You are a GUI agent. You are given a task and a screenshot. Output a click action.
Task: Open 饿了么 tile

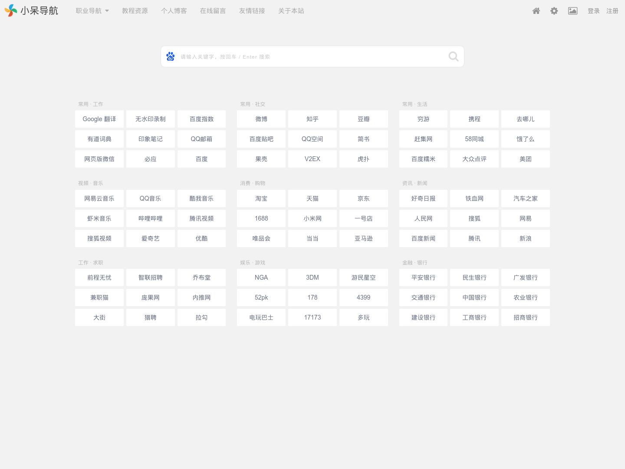tap(526, 139)
